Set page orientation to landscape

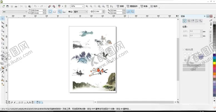click(54, 12)
